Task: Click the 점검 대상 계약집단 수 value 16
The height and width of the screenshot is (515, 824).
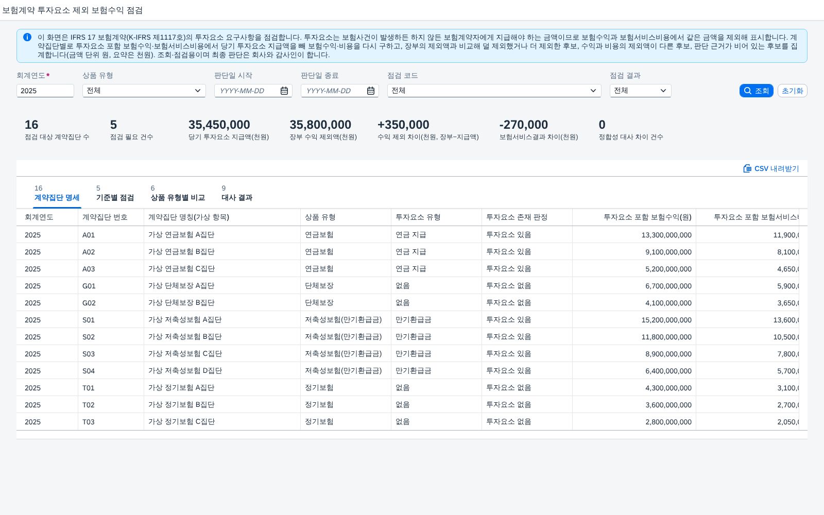Action: tap(31, 125)
